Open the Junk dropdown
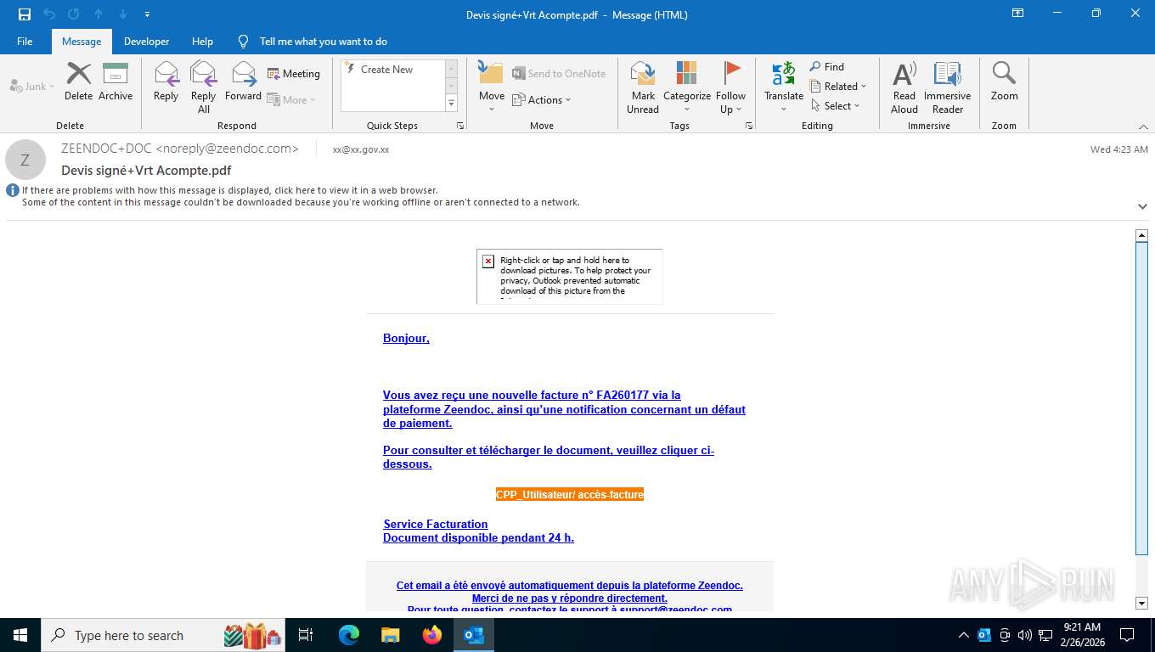Screen dimensions: 1155x652 click(x=32, y=87)
